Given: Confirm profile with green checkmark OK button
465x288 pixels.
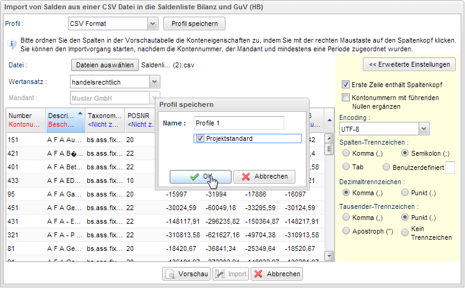Looking at the screenshot, I should (200, 177).
